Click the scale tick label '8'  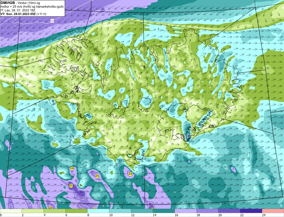click(88, 215)
